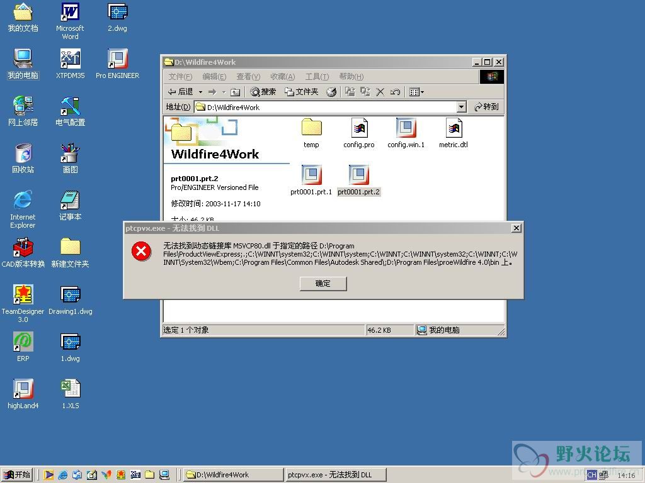Open the 查看(V) menu in the Wildfire4Work window
The height and width of the screenshot is (483, 645).
pos(248,77)
